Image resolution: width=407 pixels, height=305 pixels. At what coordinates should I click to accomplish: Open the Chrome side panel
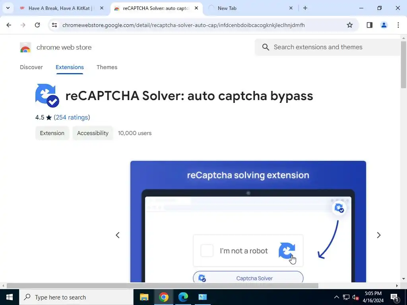370,25
